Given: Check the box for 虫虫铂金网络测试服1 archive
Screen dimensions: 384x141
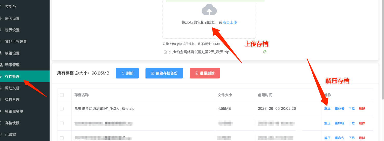Looking at the screenshot, I should tap(62, 109).
